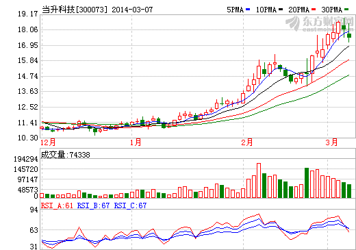Click the last green candlestick on the chart
This screenshot has height=250, width=356.
click(x=349, y=36)
